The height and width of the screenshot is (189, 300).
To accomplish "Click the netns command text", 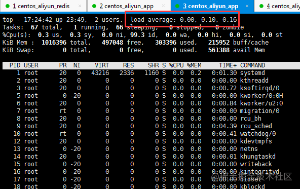I will (249, 149).
